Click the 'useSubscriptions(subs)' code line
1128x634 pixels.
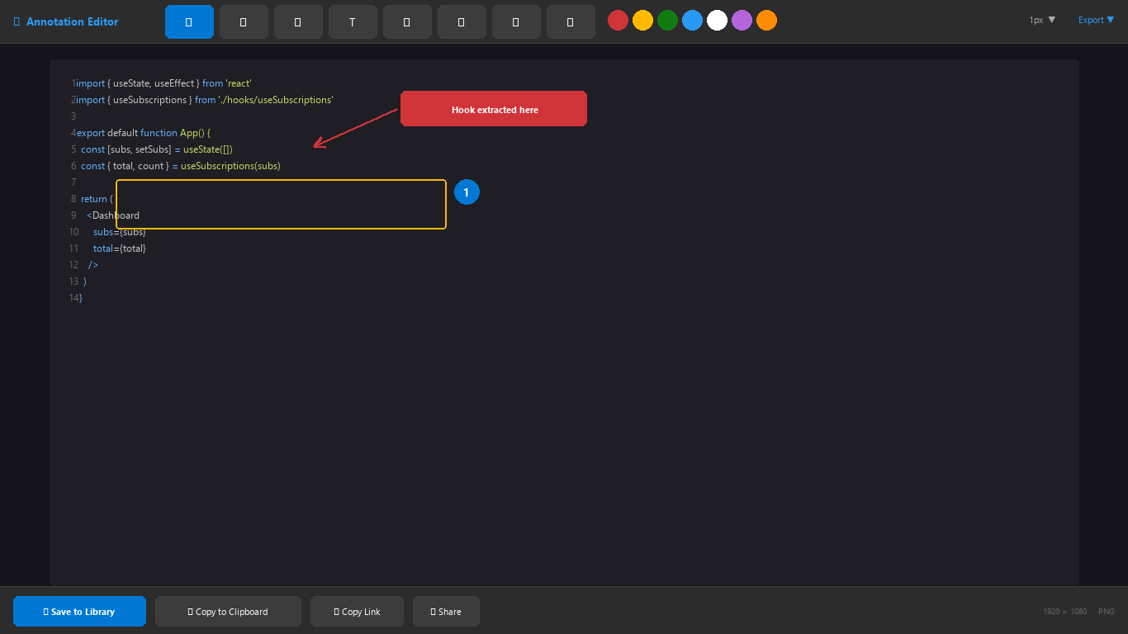tap(181, 166)
